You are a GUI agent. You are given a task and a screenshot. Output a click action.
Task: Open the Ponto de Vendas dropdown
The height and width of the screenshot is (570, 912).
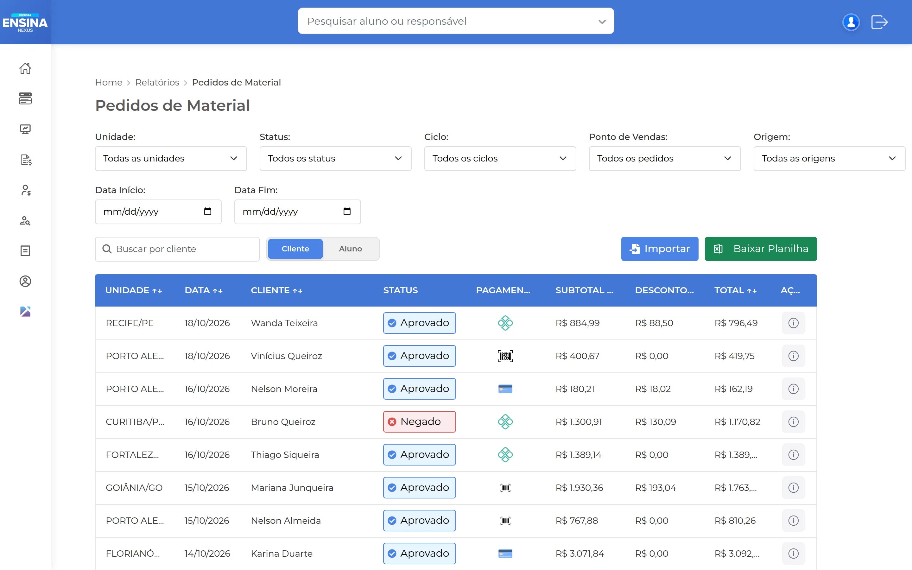tap(665, 159)
